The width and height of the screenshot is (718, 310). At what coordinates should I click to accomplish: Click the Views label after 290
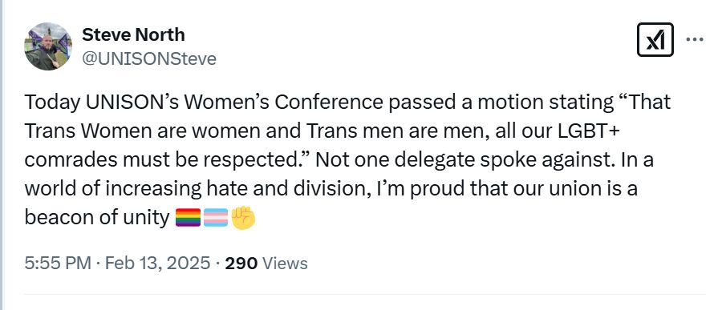tap(286, 264)
